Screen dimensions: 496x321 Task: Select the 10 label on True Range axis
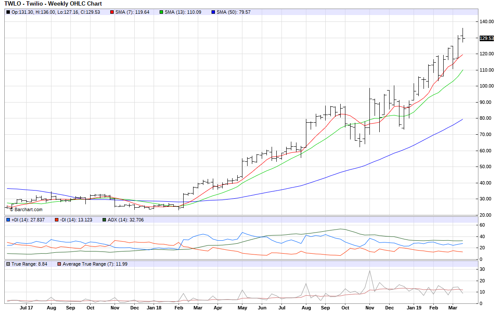tap(482, 292)
